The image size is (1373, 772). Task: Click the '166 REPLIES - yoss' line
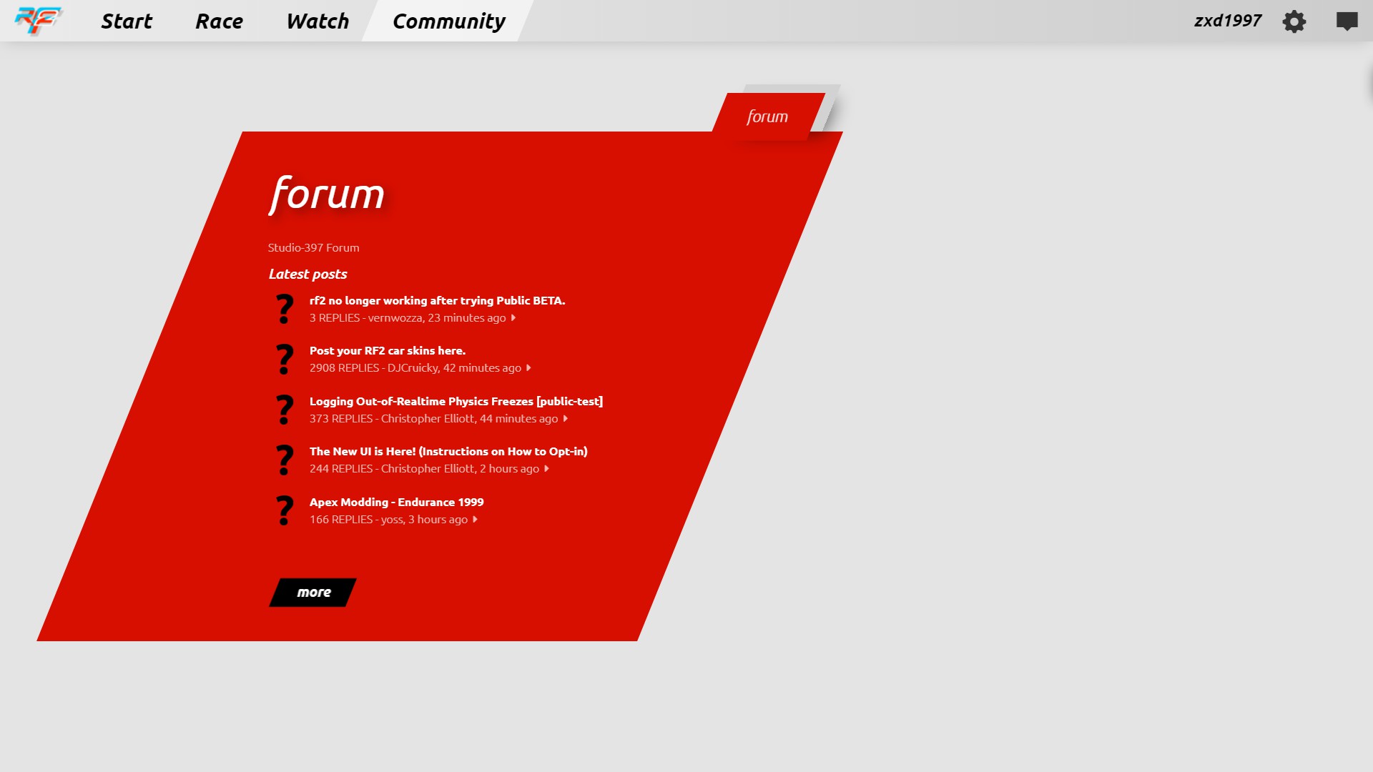click(x=388, y=520)
